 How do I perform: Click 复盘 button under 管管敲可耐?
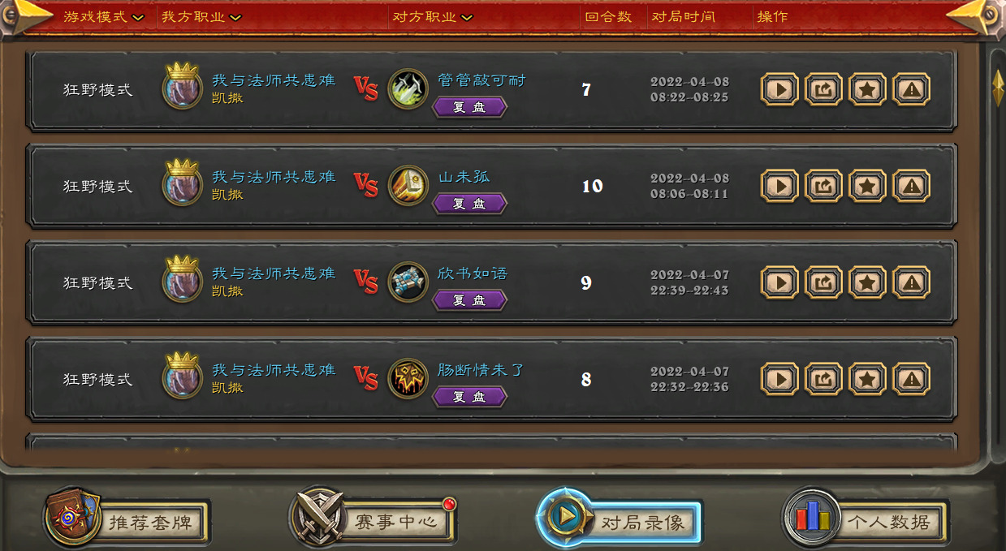[469, 107]
